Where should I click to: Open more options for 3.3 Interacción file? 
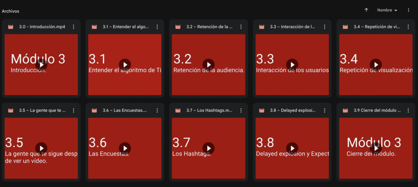click(325, 27)
